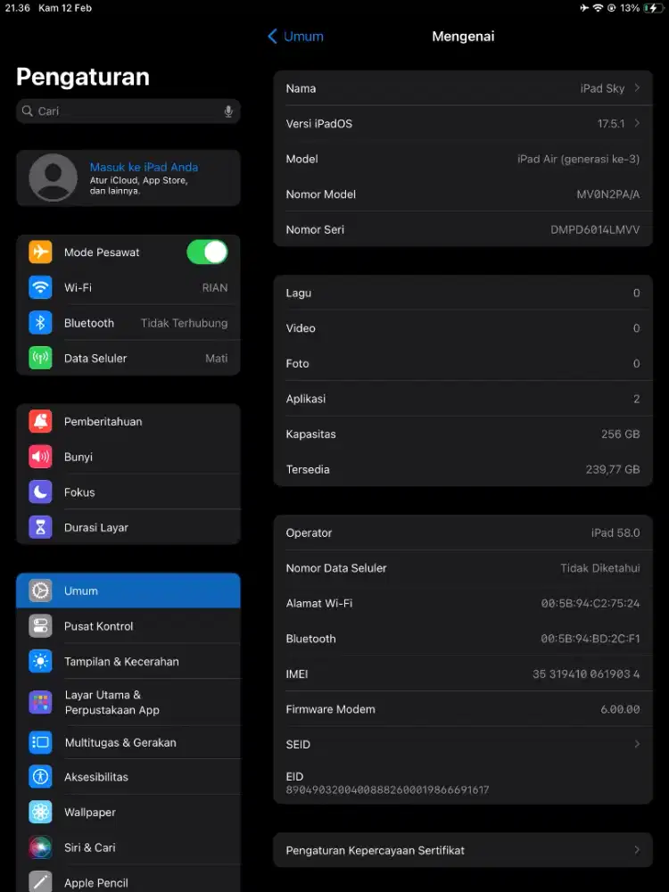Open the Versi iPadOS chevron
This screenshot has height=892, width=669.
click(637, 123)
